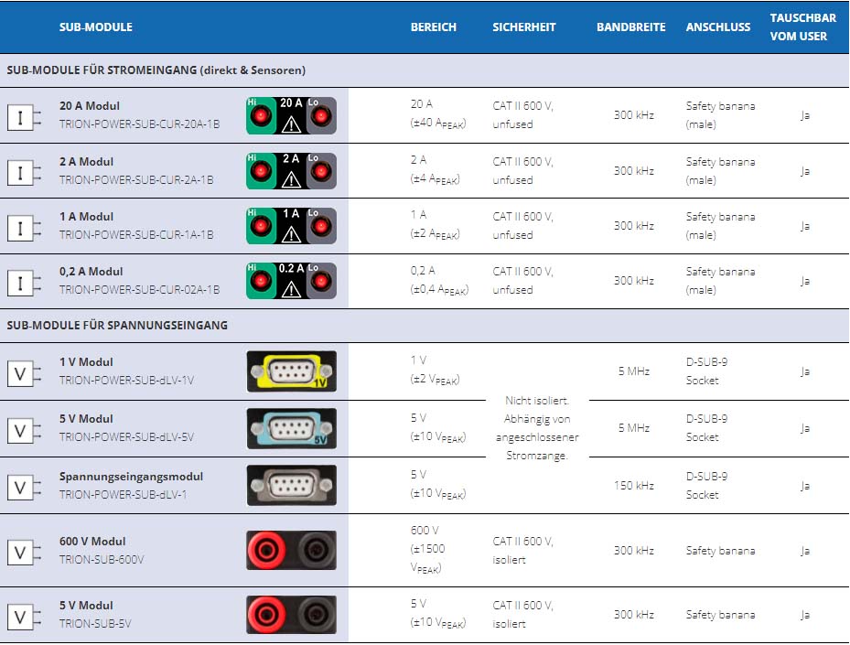Open the 2 A Modul title link
850x645 pixels.
point(87,162)
